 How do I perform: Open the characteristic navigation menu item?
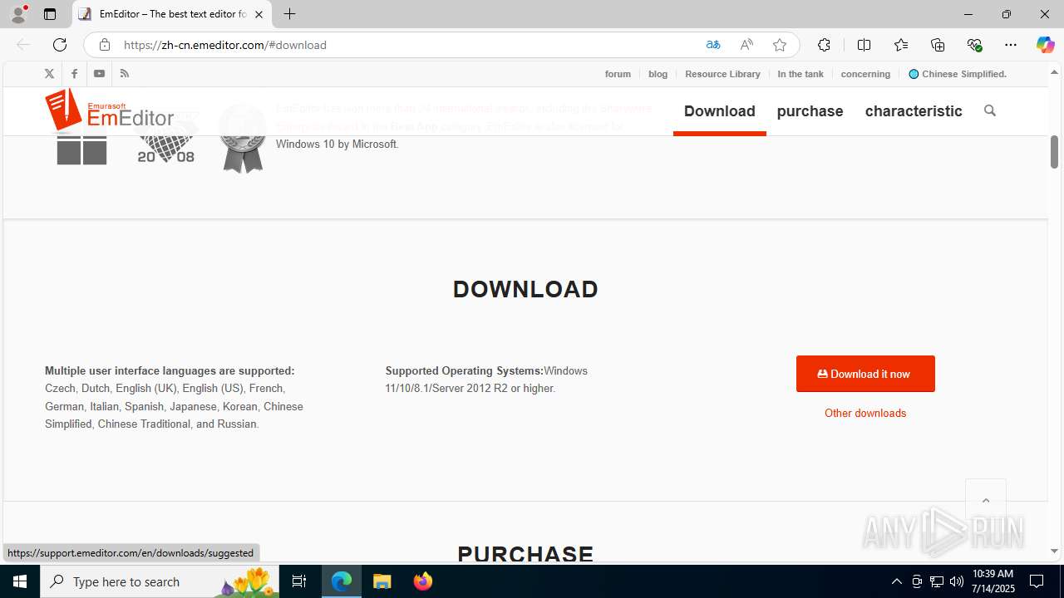pos(914,110)
